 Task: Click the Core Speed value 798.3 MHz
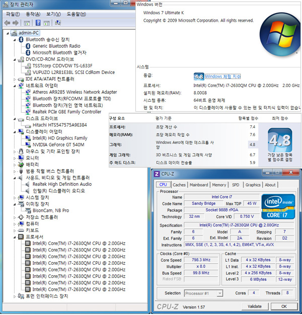pyautogui.click(x=201, y=260)
